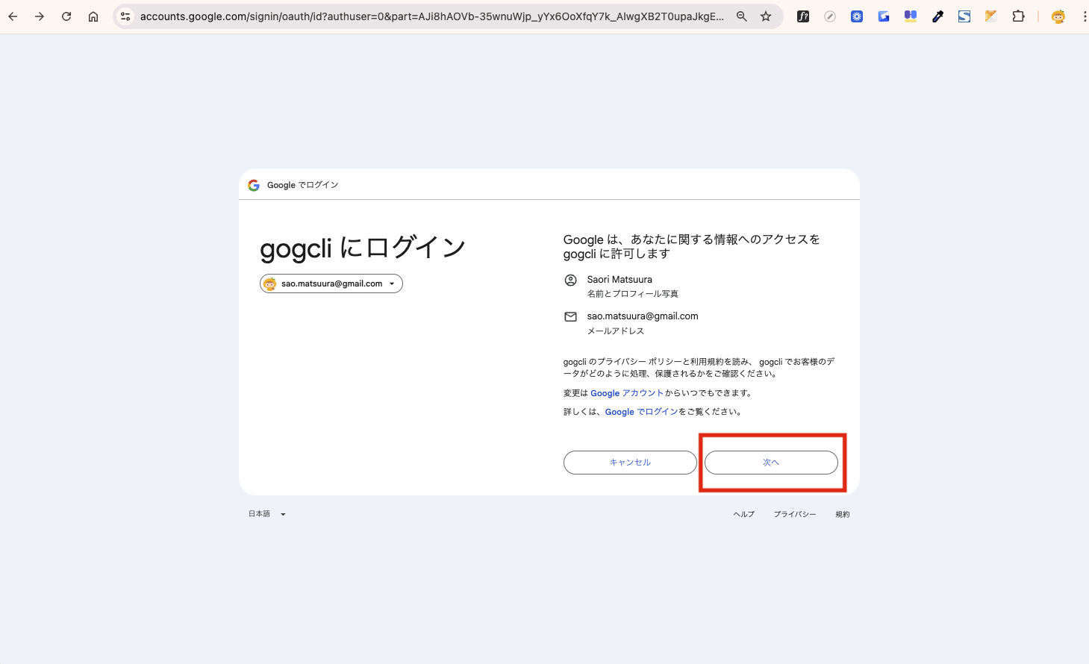The width and height of the screenshot is (1089, 664).
Task: Open the Google アカウント link
Action: click(x=627, y=393)
